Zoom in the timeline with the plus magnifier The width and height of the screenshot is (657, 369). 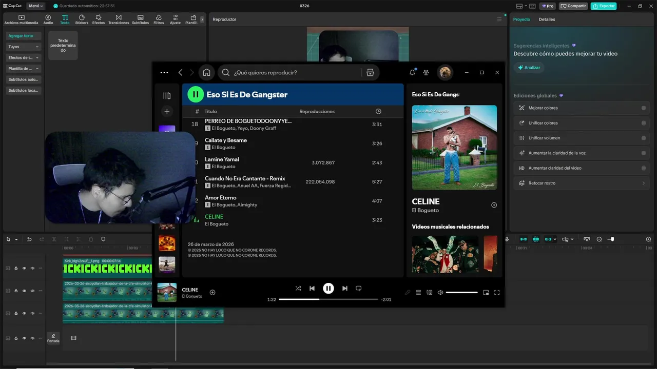click(x=648, y=239)
